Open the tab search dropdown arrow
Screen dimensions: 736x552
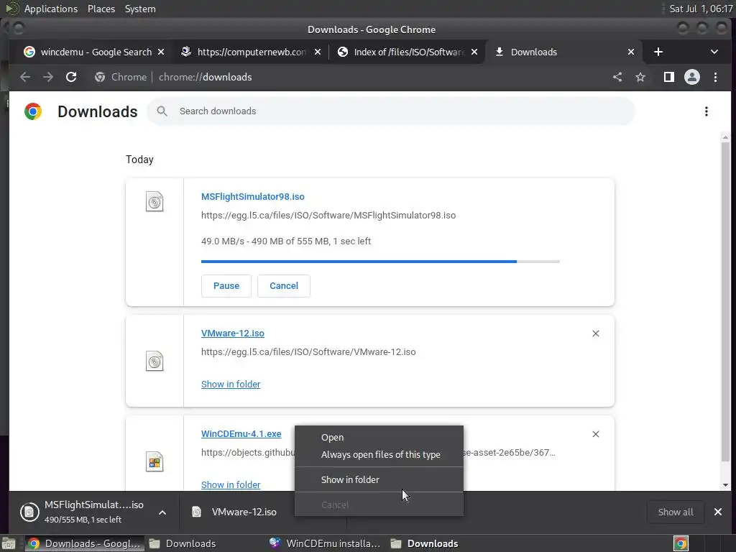714,52
